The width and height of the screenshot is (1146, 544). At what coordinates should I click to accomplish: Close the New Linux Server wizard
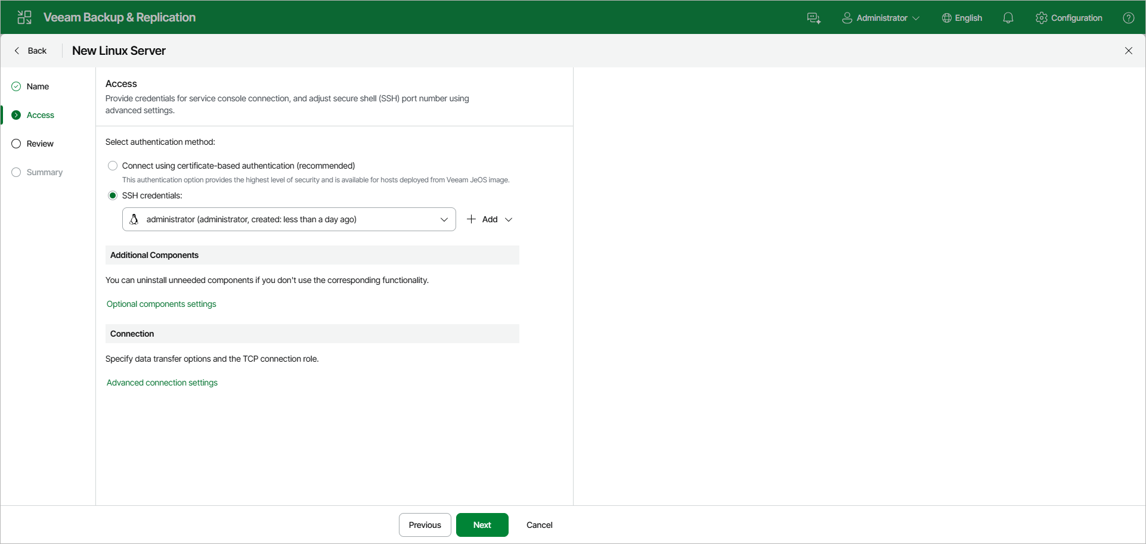(x=1129, y=51)
